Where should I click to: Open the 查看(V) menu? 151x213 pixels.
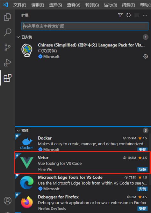[74, 5]
